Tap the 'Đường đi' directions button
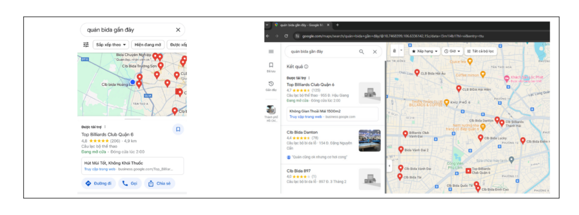The image size is (579, 215). [98, 183]
